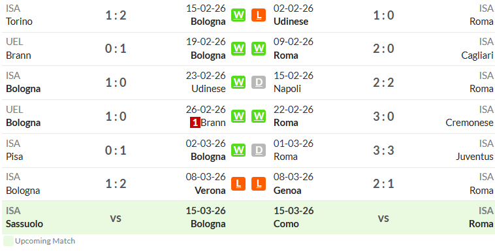Open the 2:1 Genoa vs Roma score
The image size is (495, 252).
383,184
